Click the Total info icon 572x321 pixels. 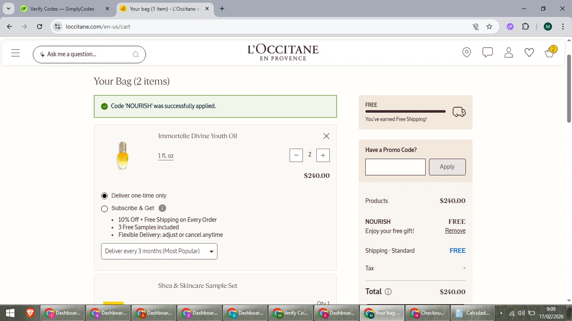(388, 292)
